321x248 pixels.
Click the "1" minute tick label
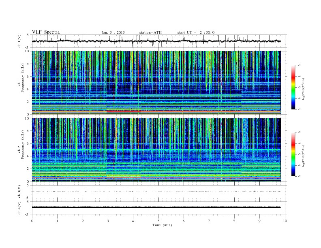click(x=57, y=221)
